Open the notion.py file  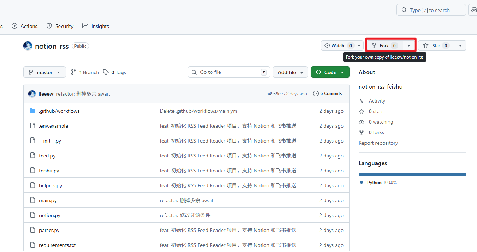tap(50, 215)
